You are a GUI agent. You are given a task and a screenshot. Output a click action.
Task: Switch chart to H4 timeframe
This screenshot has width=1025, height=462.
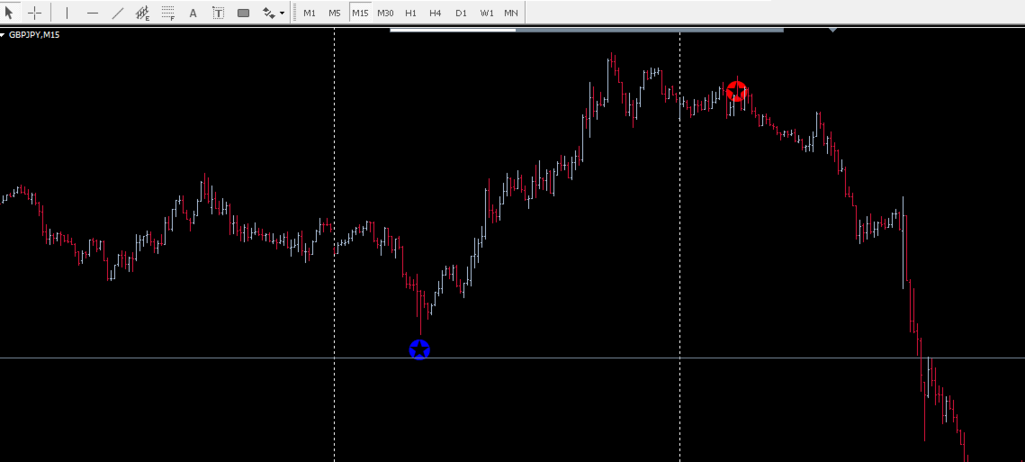436,13
